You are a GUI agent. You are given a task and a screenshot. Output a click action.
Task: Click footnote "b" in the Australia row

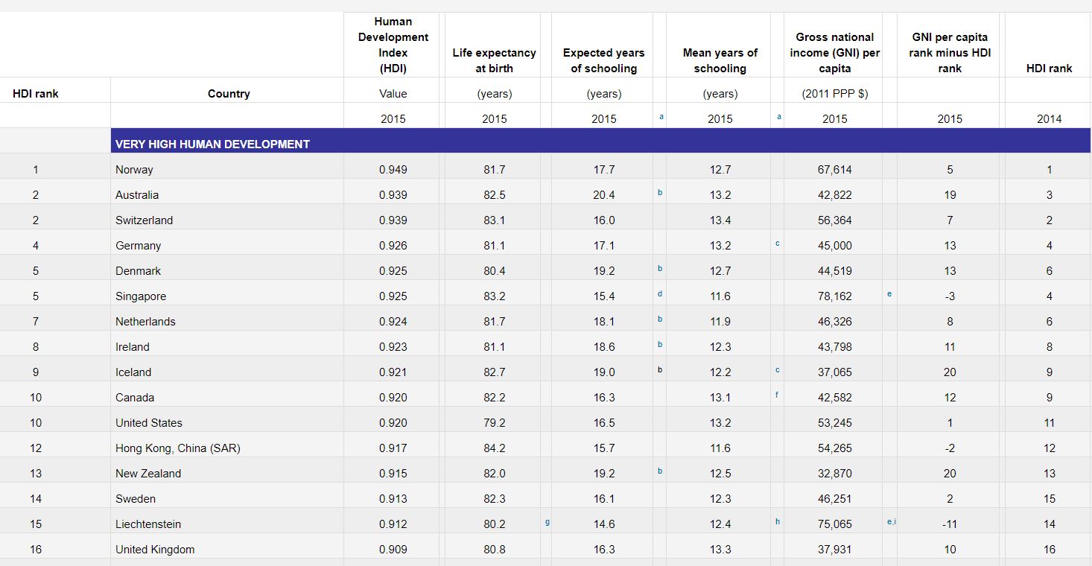660,193
